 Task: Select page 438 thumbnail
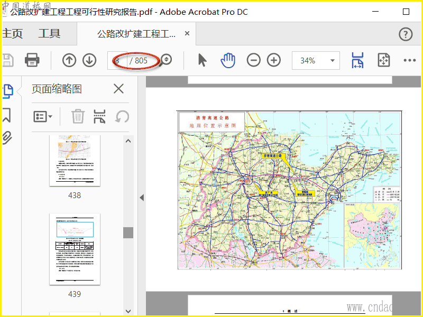pos(75,161)
